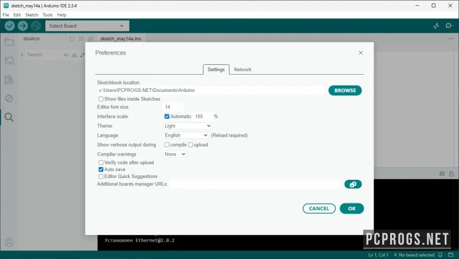The width and height of the screenshot is (459, 259).
Task: Open the Tools menu
Action: point(48,15)
